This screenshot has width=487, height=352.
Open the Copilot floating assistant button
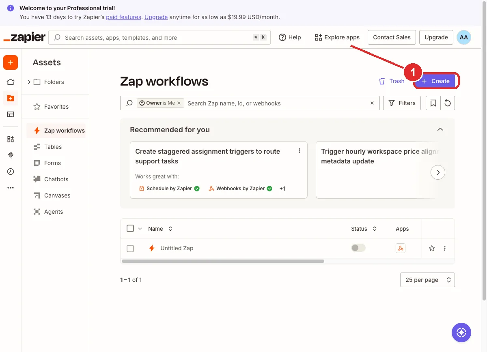(461, 333)
